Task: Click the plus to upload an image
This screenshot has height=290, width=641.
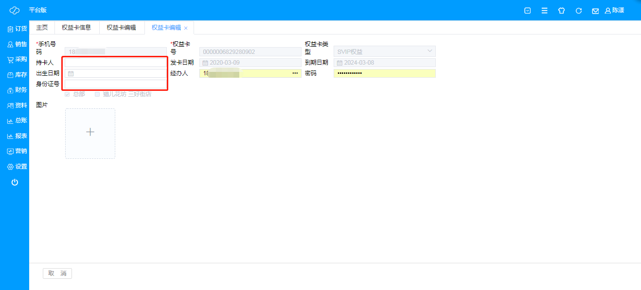Action: (x=90, y=132)
